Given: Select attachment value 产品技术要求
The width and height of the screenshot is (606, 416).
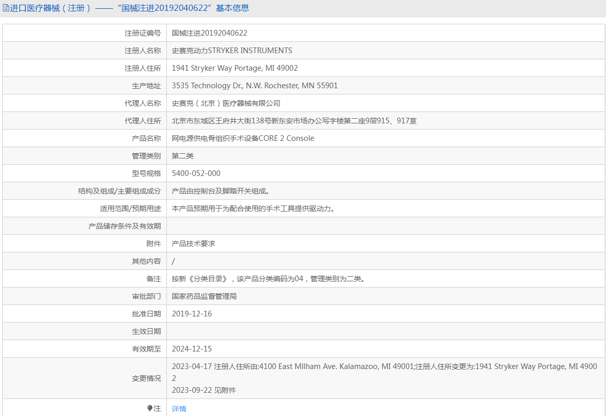Looking at the screenshot, I should (193, 243).
